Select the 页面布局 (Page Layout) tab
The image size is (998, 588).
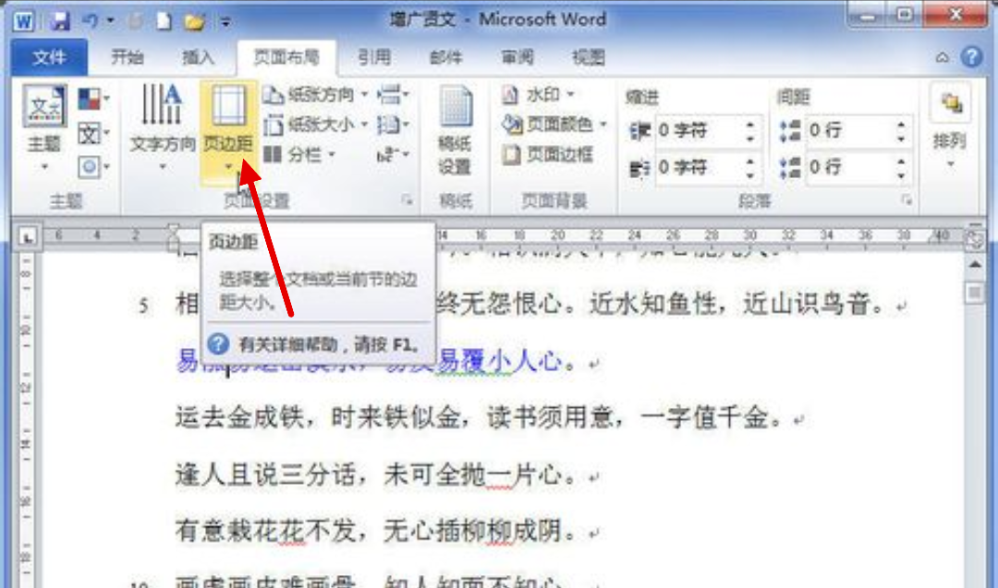coord(286,58)
